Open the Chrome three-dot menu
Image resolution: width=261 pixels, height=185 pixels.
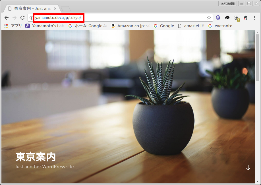click(x=254, y=18)
